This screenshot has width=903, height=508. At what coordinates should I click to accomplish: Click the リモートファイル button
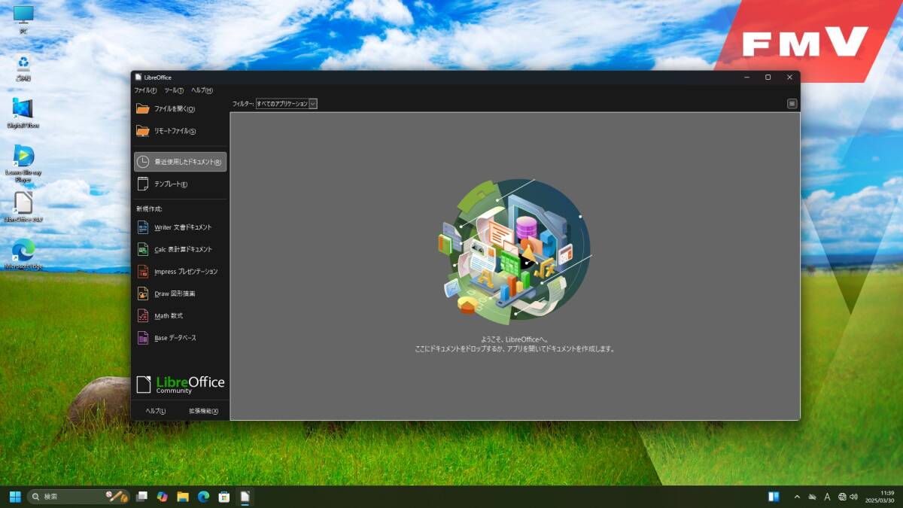click(x=180, y=131)
